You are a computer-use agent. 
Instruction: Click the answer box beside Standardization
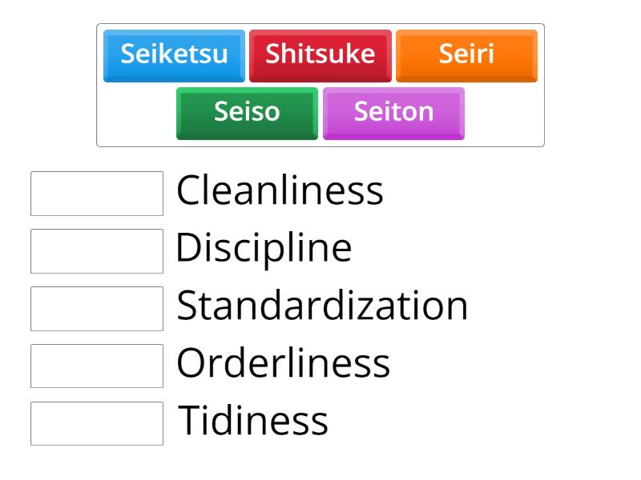pyautogui.click(x=96, y=307)
